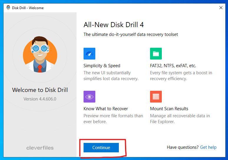Click "The new UI substantially simplifies" description
This screenshot has width=228, height=160.
(111, 76)
